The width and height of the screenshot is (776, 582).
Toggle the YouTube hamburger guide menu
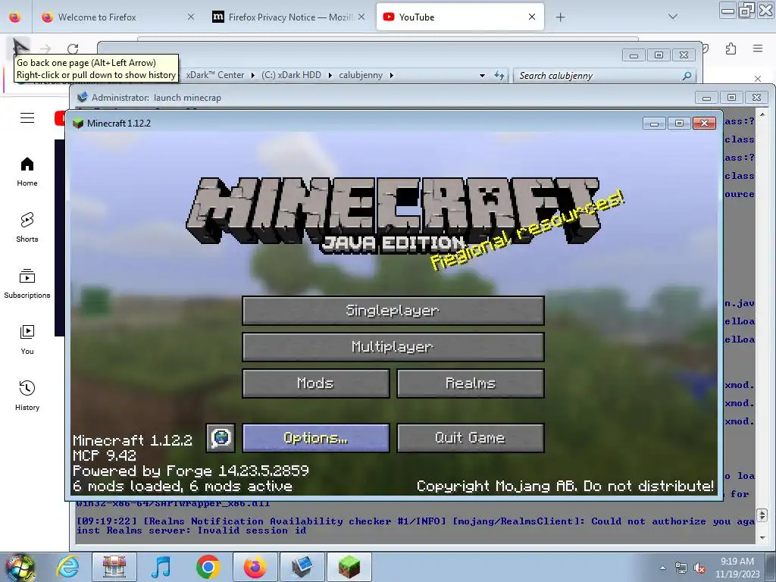(27, 117)
